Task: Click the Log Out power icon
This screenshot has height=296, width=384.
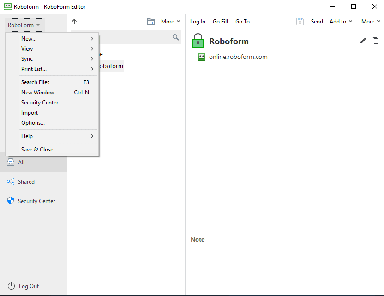Action: pyautogui.click(x=11, y=286)
